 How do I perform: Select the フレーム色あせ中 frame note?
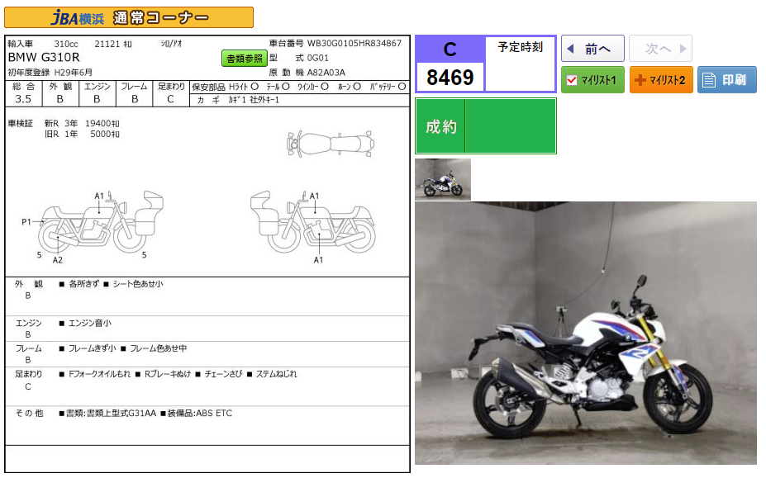[159, 348]
